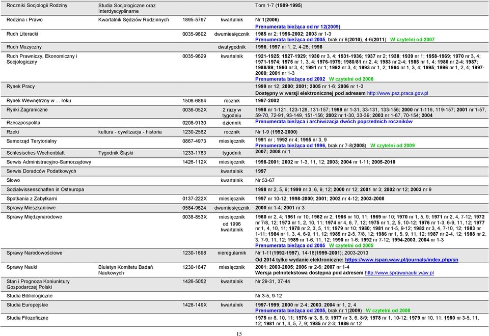The image size is (489, 336).
Task: Select the title 'Studia Bibliologiczne'
Action: pyautogui.click(x=30, y=296)
